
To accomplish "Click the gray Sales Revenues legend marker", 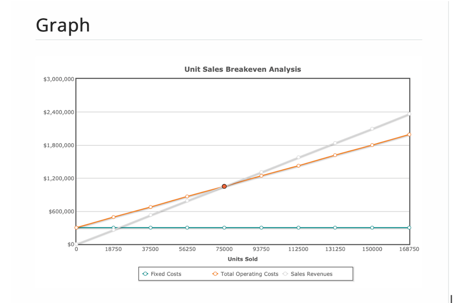I will pyautogui.click(x=285, y=274).
